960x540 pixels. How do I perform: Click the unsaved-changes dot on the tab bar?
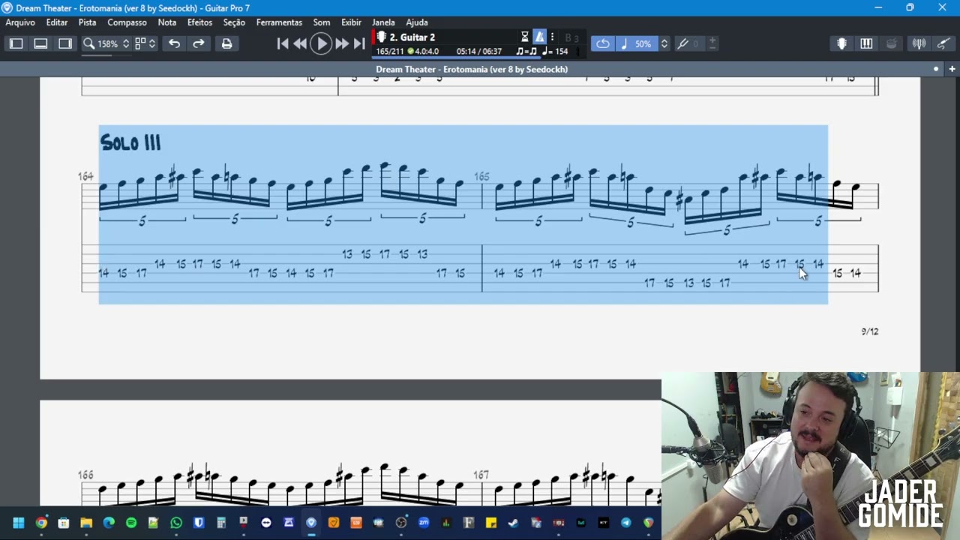[936, 69]
